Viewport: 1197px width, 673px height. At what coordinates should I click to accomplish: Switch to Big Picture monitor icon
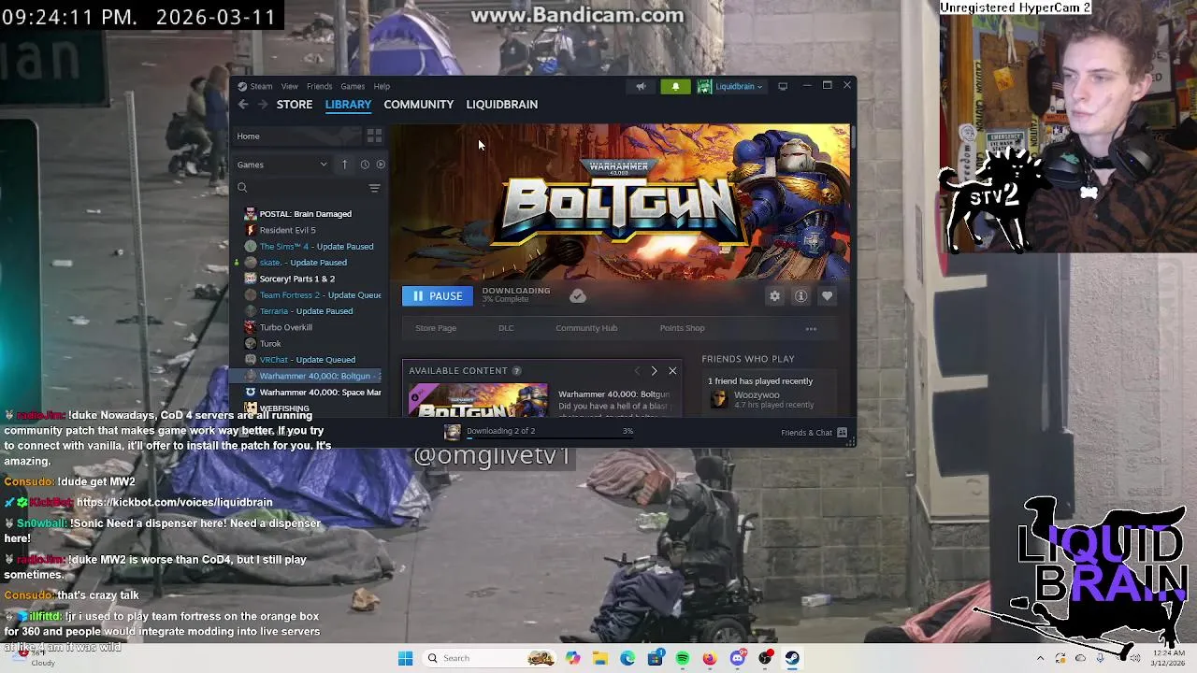[783, 86]
